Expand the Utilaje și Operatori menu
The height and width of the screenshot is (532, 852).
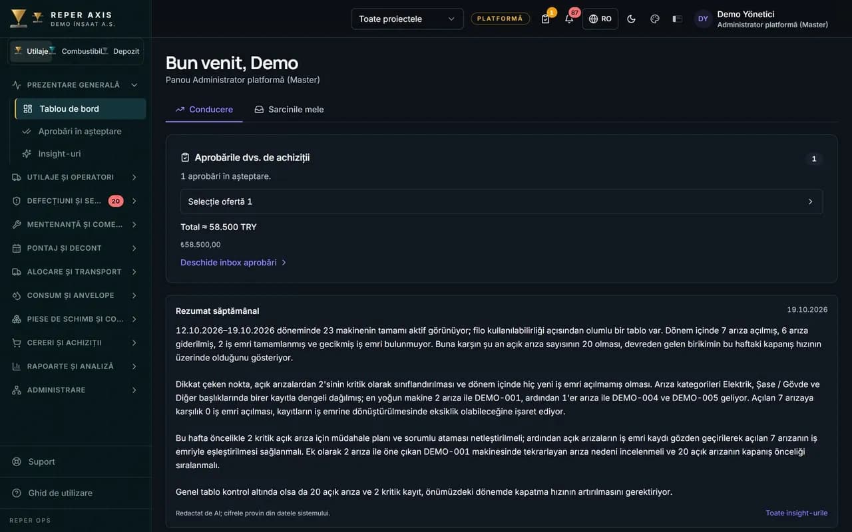pos(75,177)
